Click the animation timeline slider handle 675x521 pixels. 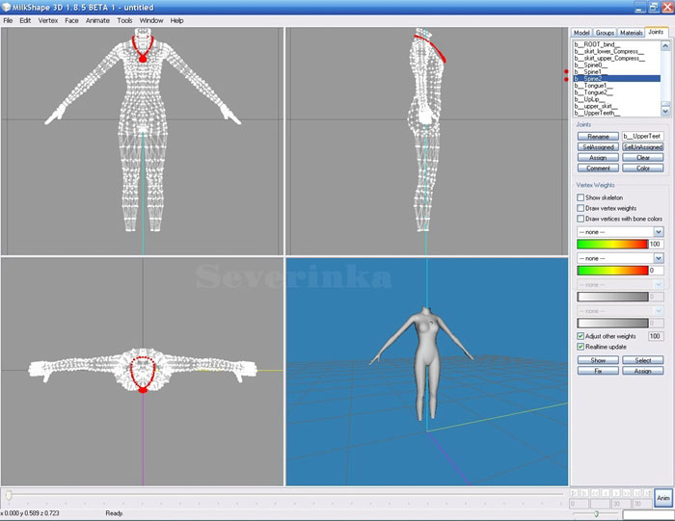(x=9, y=494)
